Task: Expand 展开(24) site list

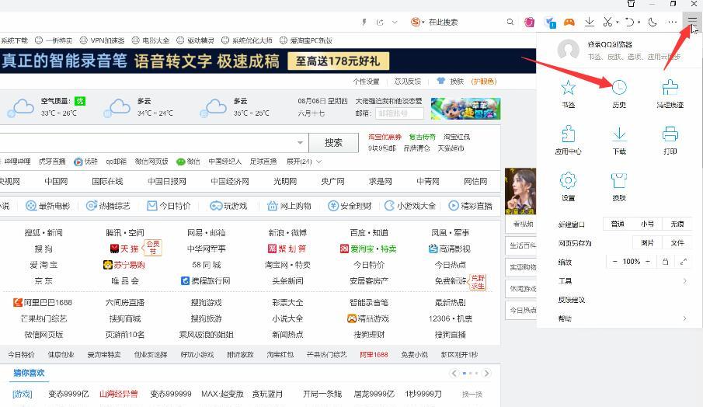Action: pos(304,162)
